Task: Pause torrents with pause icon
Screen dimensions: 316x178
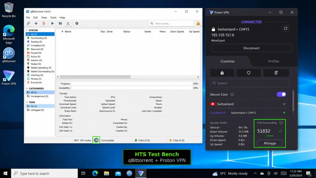Action: point(60,23)
